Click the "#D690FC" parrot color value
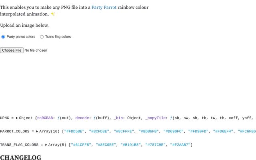 tap(174, 131)
